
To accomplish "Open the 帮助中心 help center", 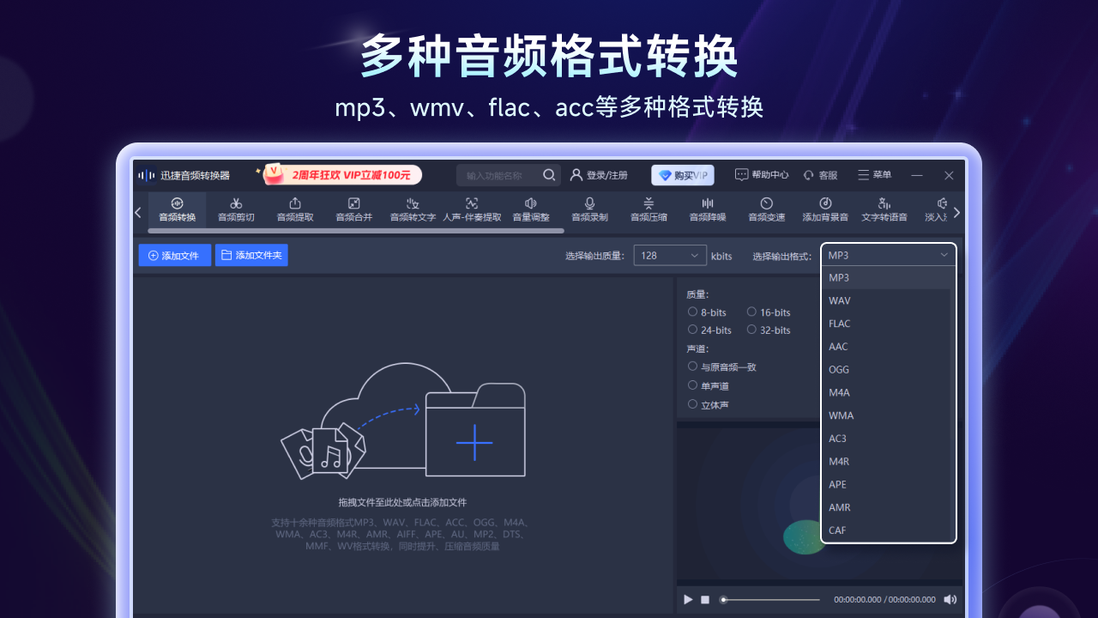I will pos(761,175).
